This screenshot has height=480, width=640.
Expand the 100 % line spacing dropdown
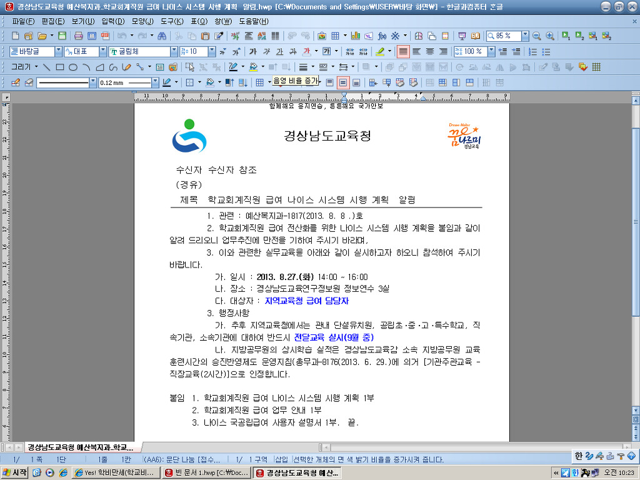tap(491, 51)
